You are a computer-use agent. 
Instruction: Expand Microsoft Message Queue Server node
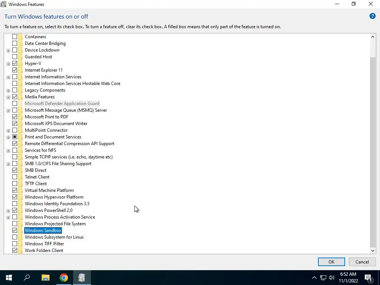[x=8, y=111]
